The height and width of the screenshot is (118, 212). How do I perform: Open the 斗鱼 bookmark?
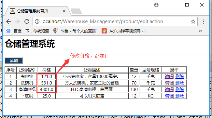click(75, 31)
